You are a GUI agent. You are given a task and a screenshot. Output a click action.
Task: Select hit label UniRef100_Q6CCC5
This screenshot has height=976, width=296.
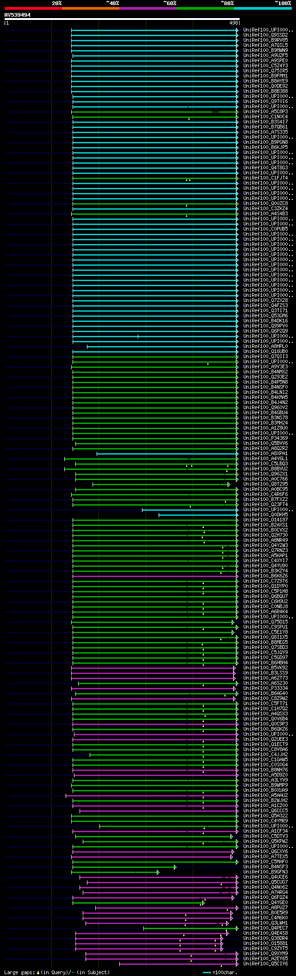[x=265, y=810]
